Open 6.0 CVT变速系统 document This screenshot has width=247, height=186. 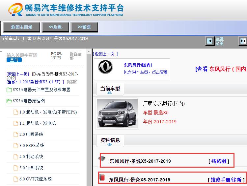pyautogui.click(x=36, y=179)
